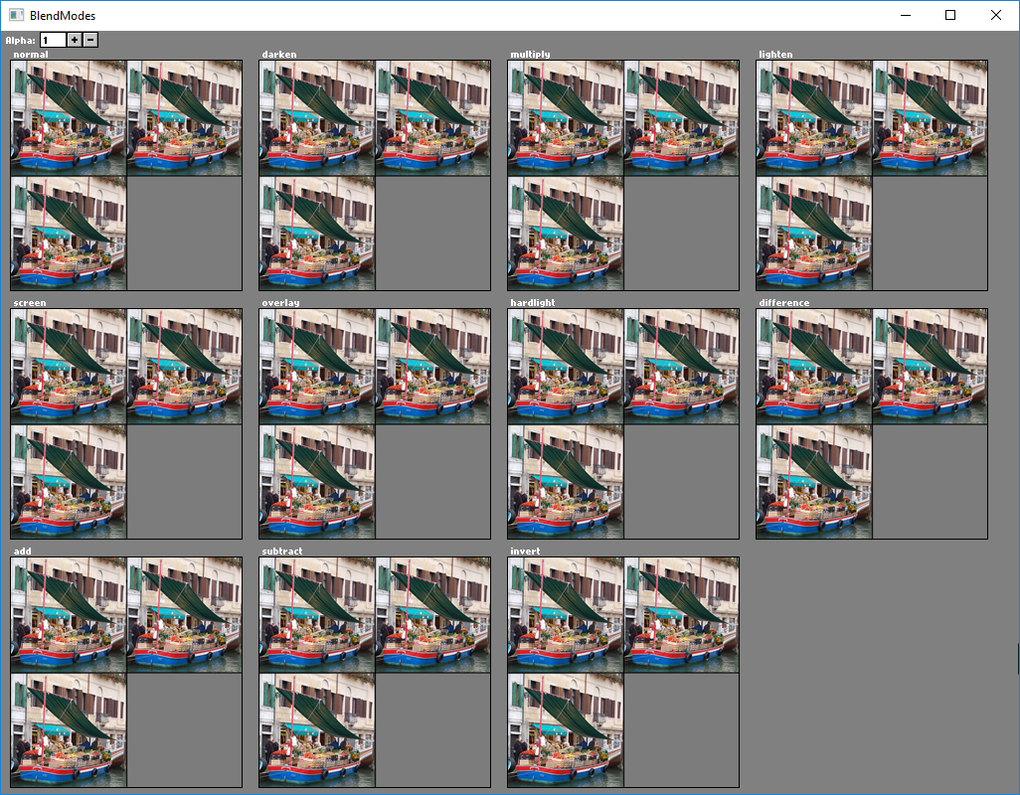This screenshot has width=1020, height=795.
Task: Click the bottom-left thumbnail under overlay
Action: (x=316, y=480)
